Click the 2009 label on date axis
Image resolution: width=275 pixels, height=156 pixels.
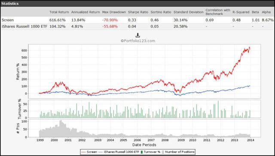pos(181,140)
